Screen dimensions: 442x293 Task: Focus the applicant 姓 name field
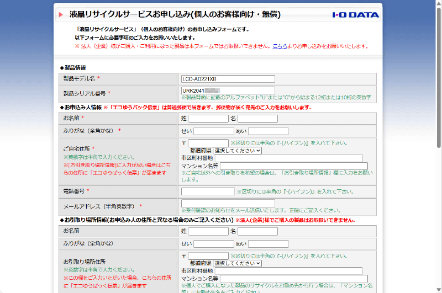tap(208, 119)
